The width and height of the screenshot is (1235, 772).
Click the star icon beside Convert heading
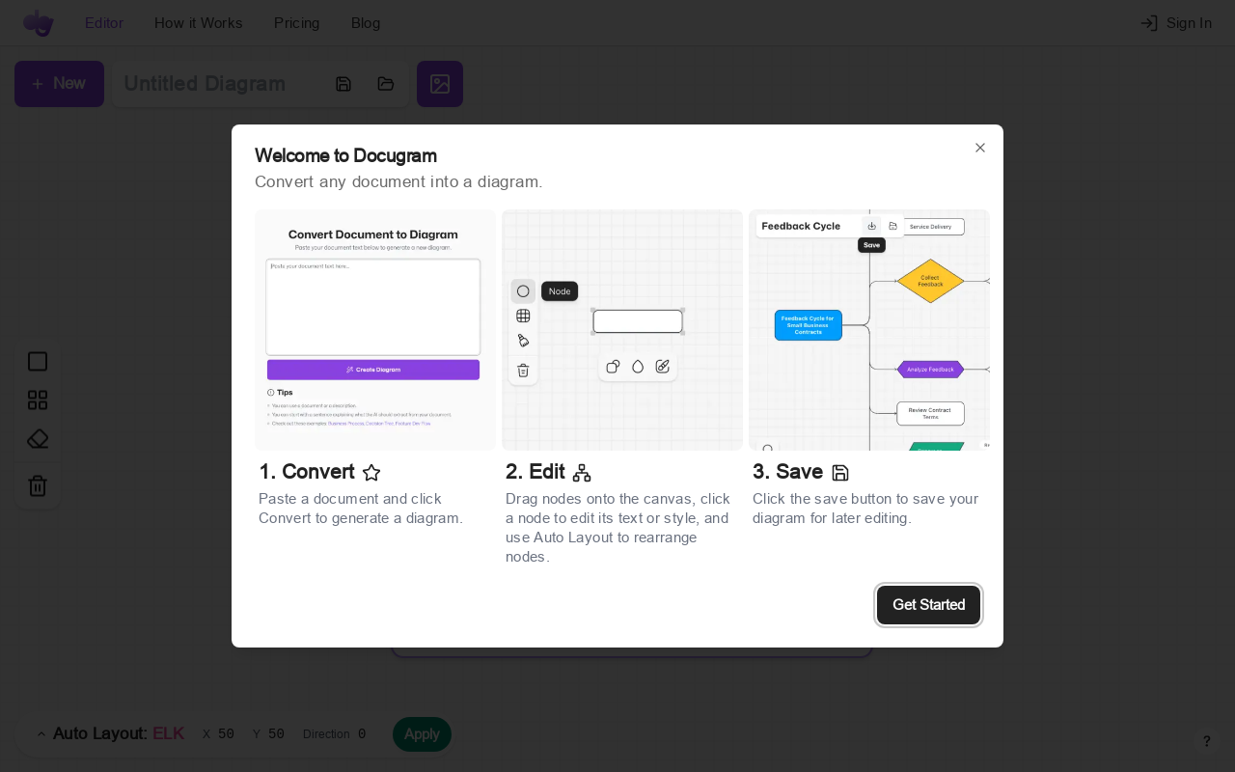[x=371, y=473]
